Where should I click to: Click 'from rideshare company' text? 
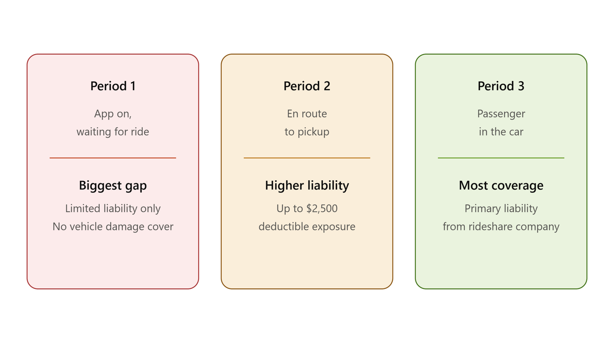pos(501,226)
